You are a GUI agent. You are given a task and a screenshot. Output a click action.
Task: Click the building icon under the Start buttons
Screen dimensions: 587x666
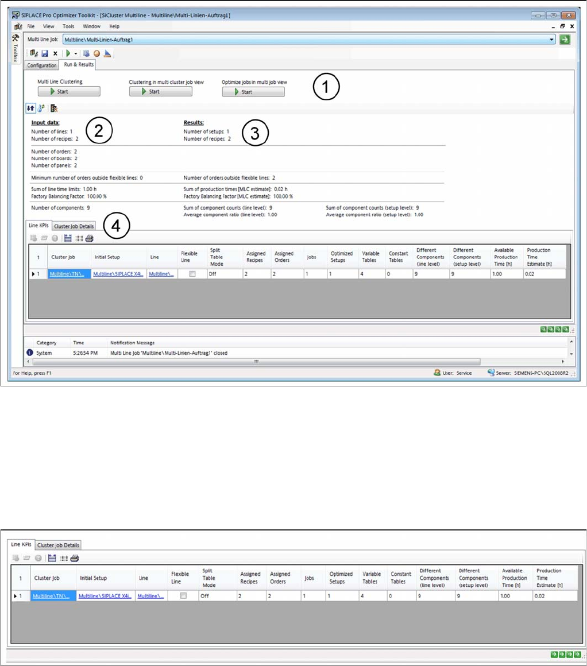[x=54, y=109]
